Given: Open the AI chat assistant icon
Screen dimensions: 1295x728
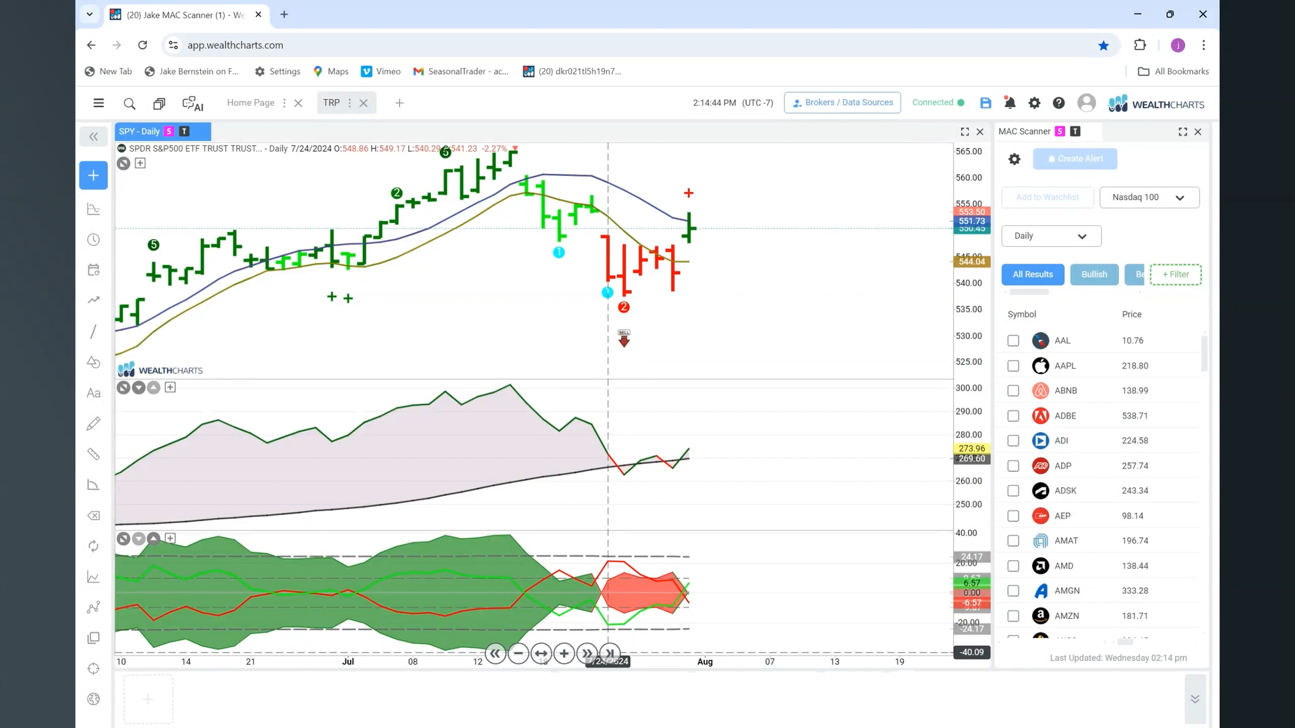Looking at the screenshot, I should [193, 103].
